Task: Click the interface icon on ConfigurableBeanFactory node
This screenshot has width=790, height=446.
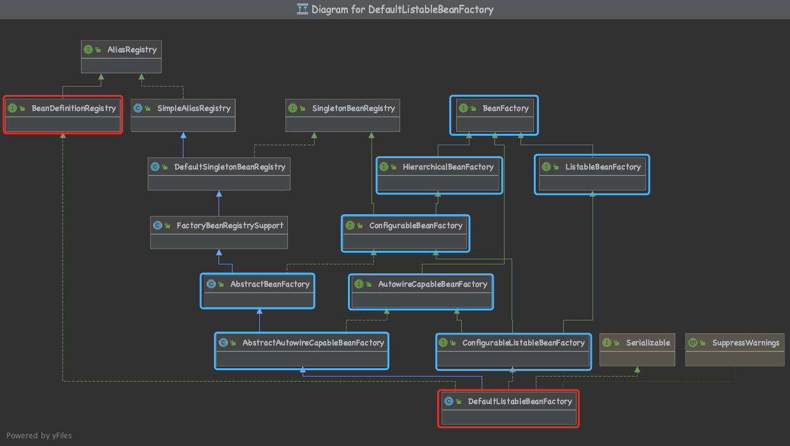Action: [349, 225]
